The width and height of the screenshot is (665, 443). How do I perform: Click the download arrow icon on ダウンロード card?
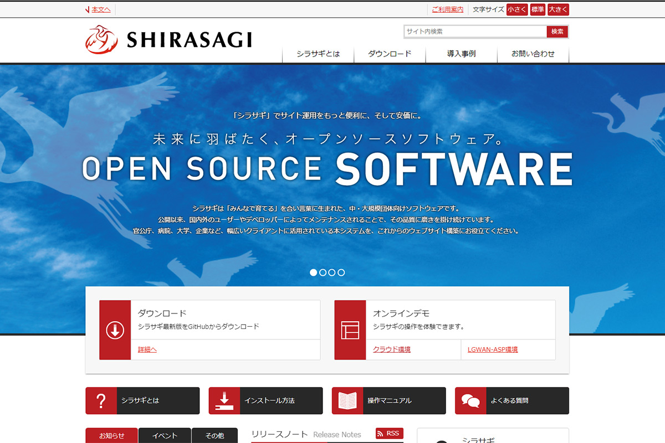point(115,330)
